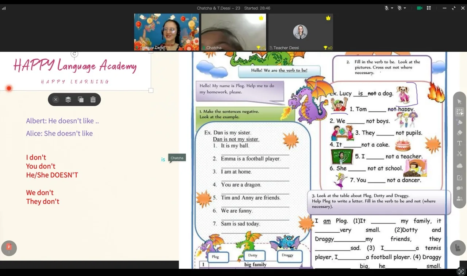The width and height of the screenshot is (467, 276).
Task: Click sentence "Emma is a football player."
Action: click(x=251, y=159)
